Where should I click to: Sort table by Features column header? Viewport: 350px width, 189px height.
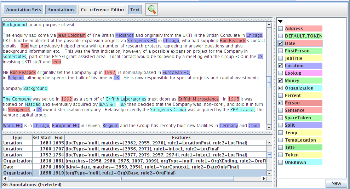pos(181,137)
